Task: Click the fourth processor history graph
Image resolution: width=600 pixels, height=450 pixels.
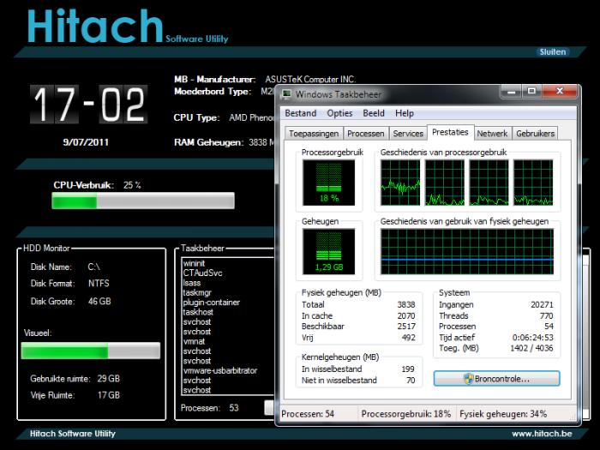Action: [533, 183]
